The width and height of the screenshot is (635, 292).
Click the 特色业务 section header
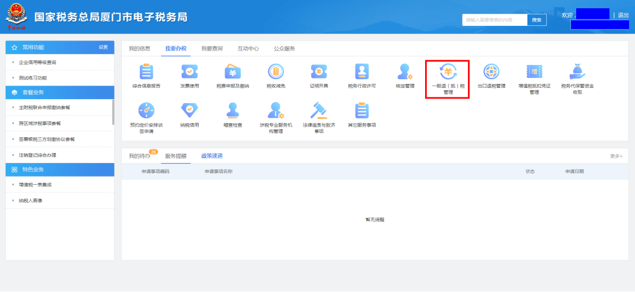point(60,169)
